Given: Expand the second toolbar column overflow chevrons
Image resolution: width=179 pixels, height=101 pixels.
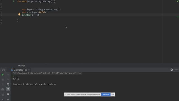Looking at the screenshot, I should point(8,99).
